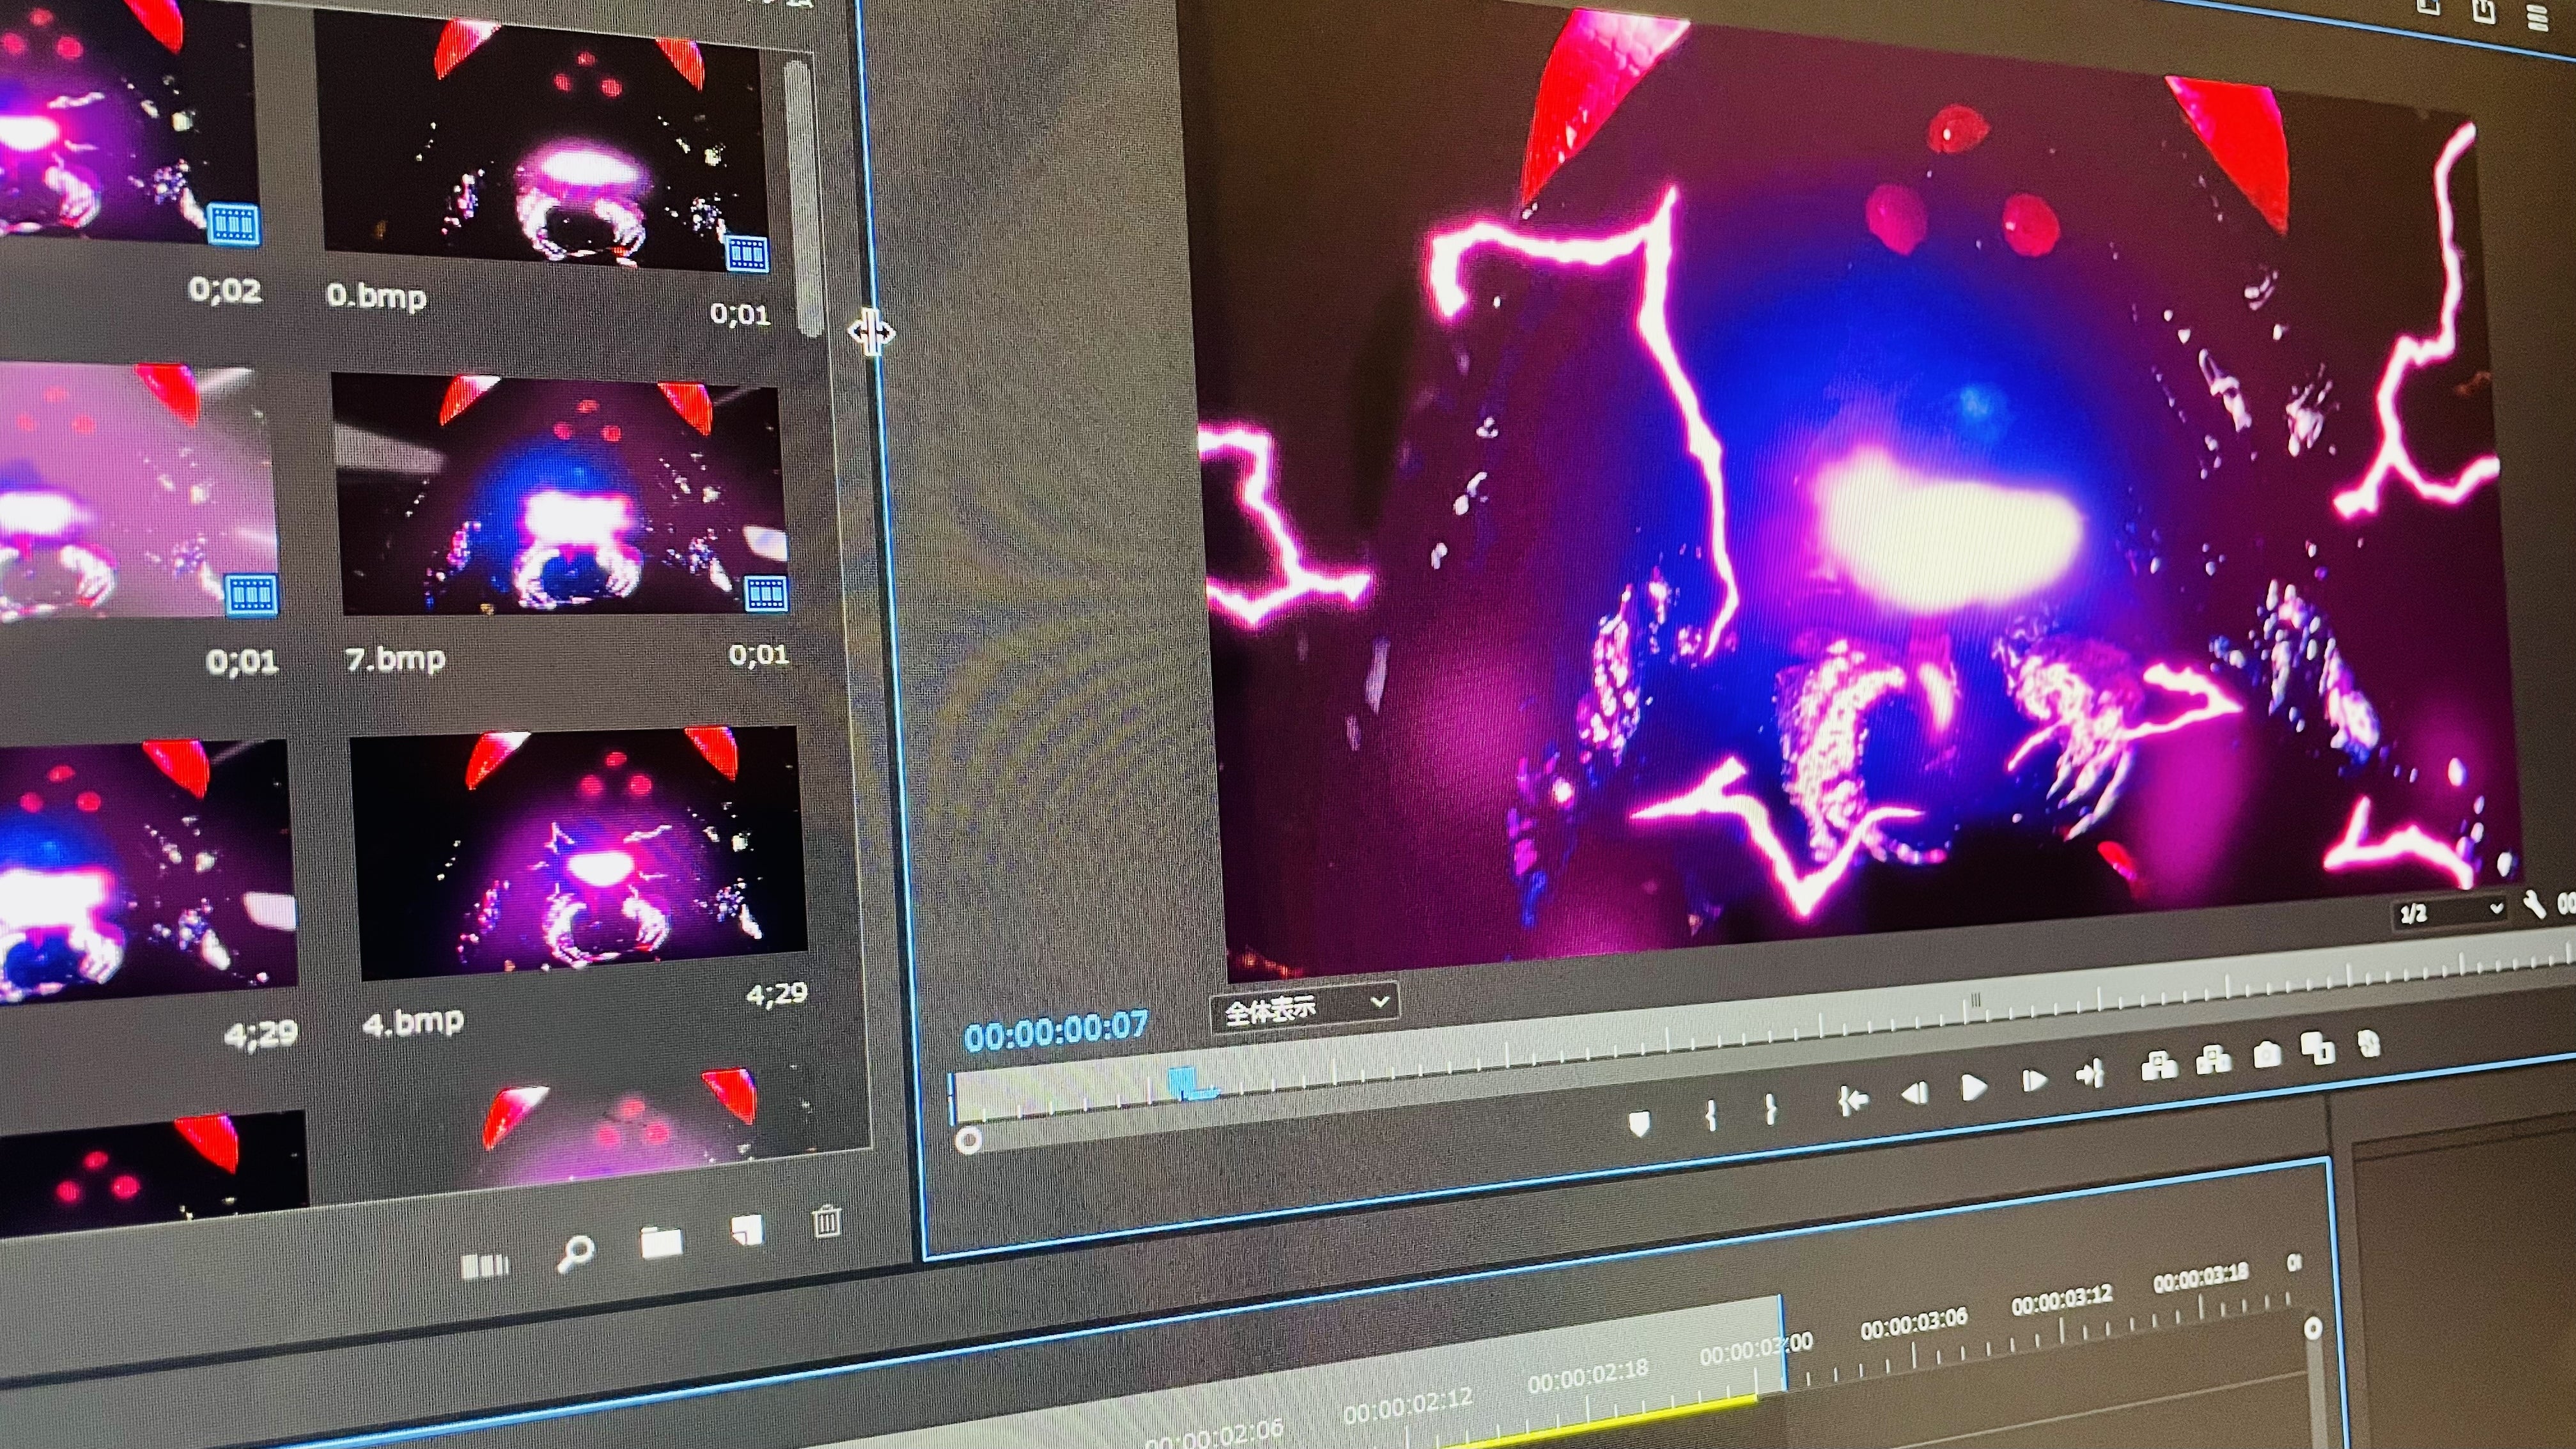Click the Mark Out bracket icon
2576x1449 pixels.
click(1770, 1109)
